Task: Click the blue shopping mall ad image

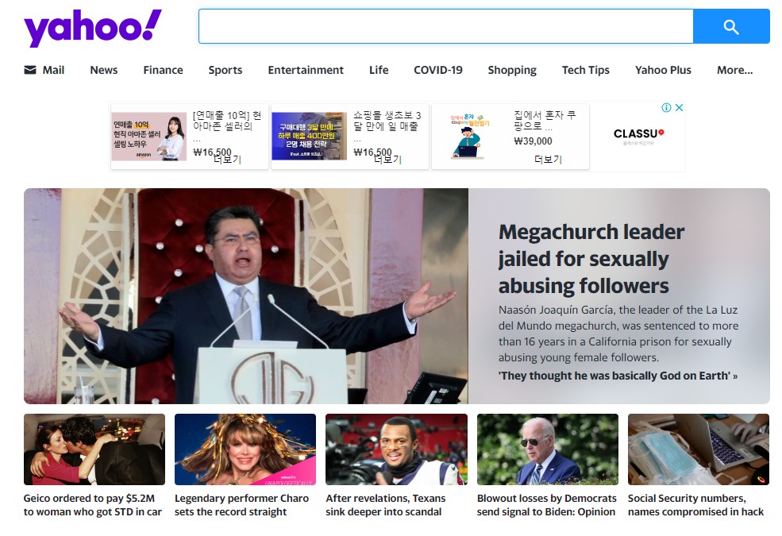Action: (x=309, y=137)
